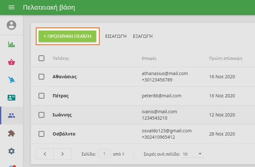Open the rows per page dropdown

click(x=193, y=154)
